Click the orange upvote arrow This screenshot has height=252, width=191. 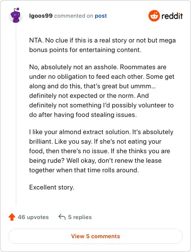[12, 217]
